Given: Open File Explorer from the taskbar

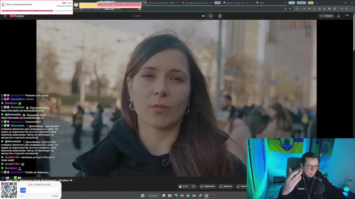Looking at the screenshot, I should (x=170, y=196).
